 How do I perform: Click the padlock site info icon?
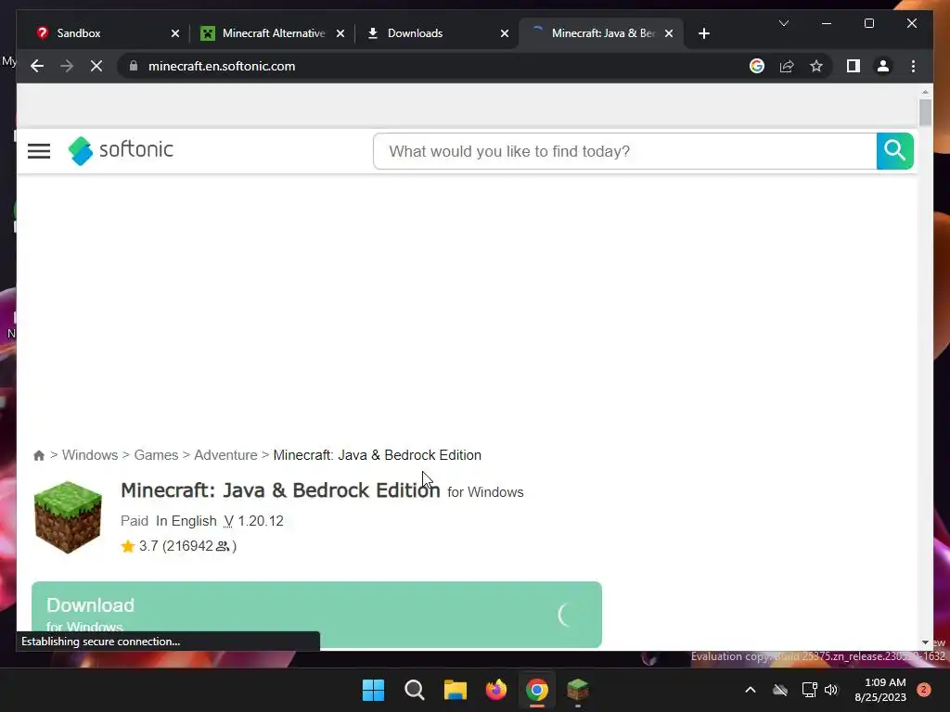(x=134, y=66)
